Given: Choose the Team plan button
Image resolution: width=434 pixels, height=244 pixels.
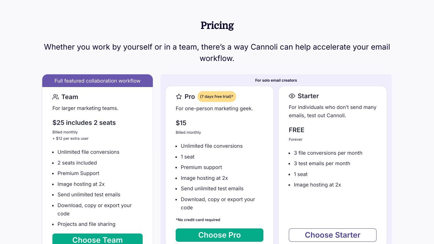Looking at the screenshot, I should [98, 239].
